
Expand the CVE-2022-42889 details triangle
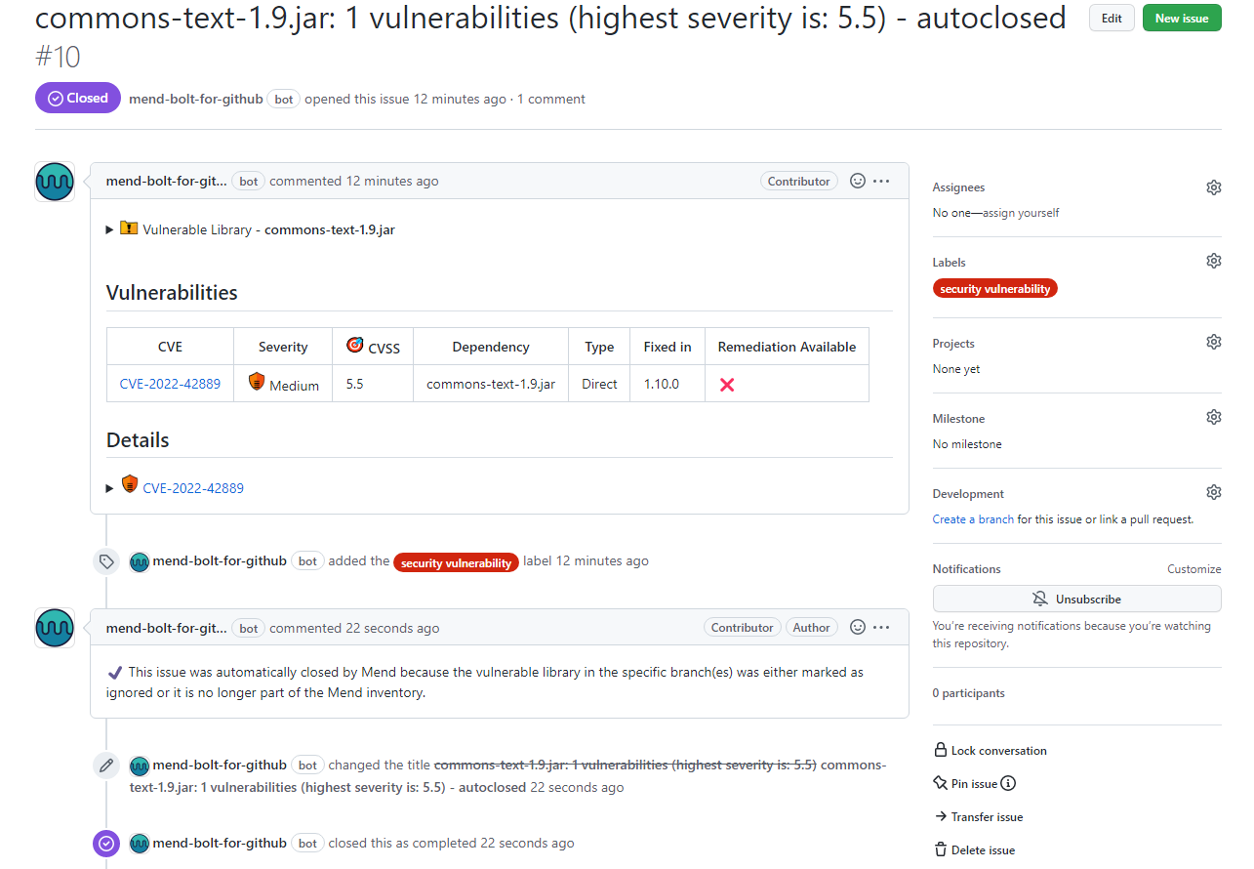coord(110,488)
